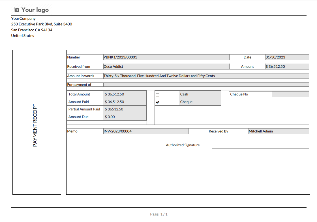Click receipt number PBNK1/2023/00001
Viewport: 317px width, 222px height.
(x=120, y=57)
